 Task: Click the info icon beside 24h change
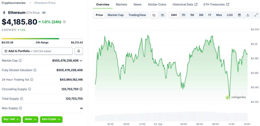click(64, 22)
